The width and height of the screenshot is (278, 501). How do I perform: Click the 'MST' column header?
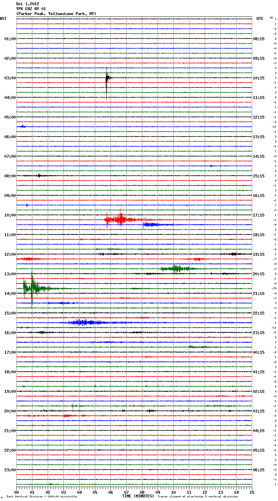point(3,19)
